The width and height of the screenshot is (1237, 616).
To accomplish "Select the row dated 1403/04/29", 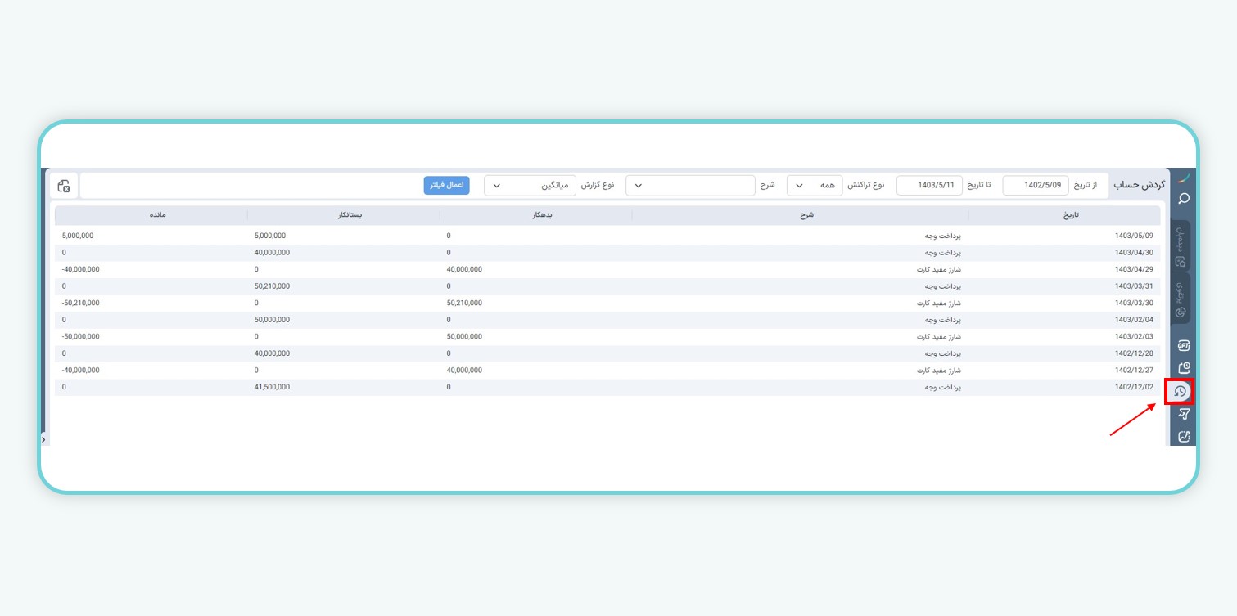I will pyautogui.click(x=607, y=269).
